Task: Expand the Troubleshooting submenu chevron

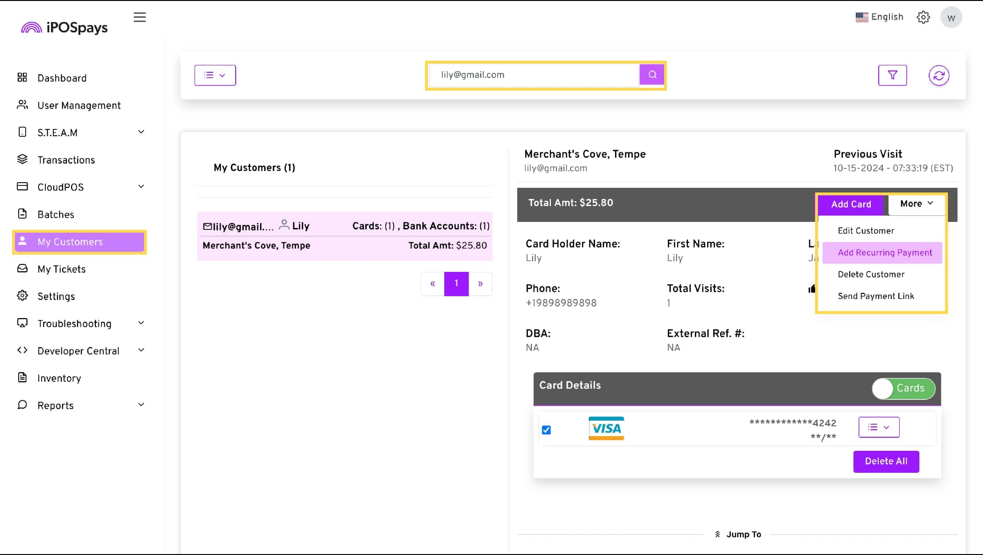Action: point(141,323)
